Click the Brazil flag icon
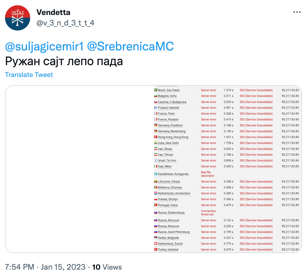The width and height of the screenshot is (308, 277). 156,90
